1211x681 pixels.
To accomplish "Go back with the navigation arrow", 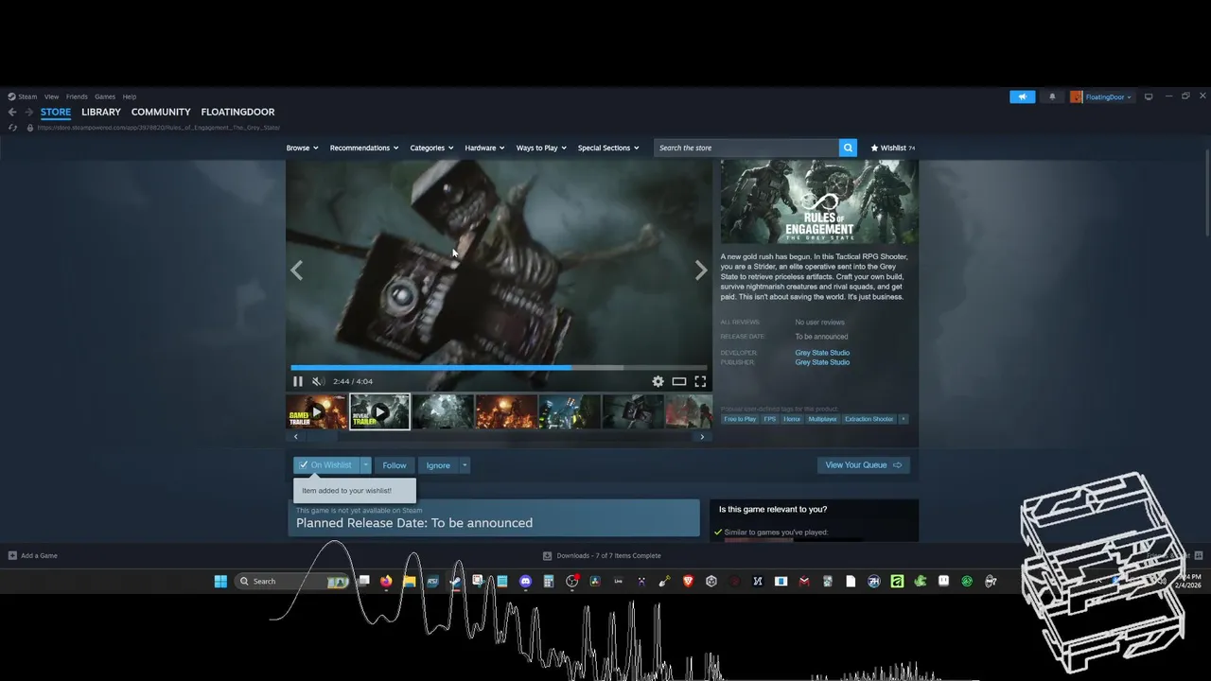I will tap(12, 112).
